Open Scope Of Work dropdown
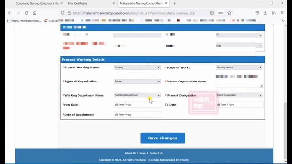The image size is (292, 164). click(239, 67)
